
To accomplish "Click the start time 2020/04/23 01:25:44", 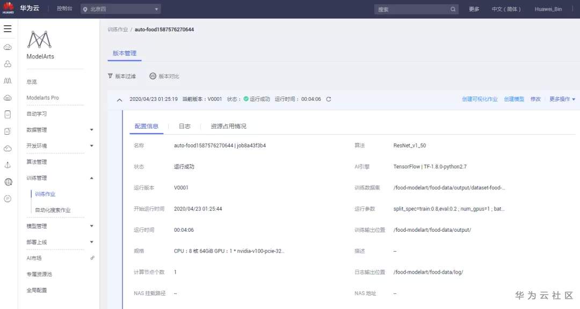I will tap(198, 209).
